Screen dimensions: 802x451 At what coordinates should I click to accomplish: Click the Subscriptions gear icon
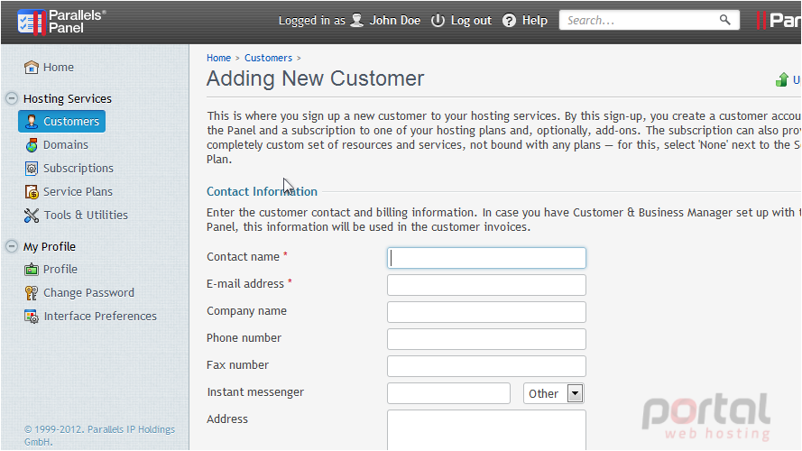32,169
